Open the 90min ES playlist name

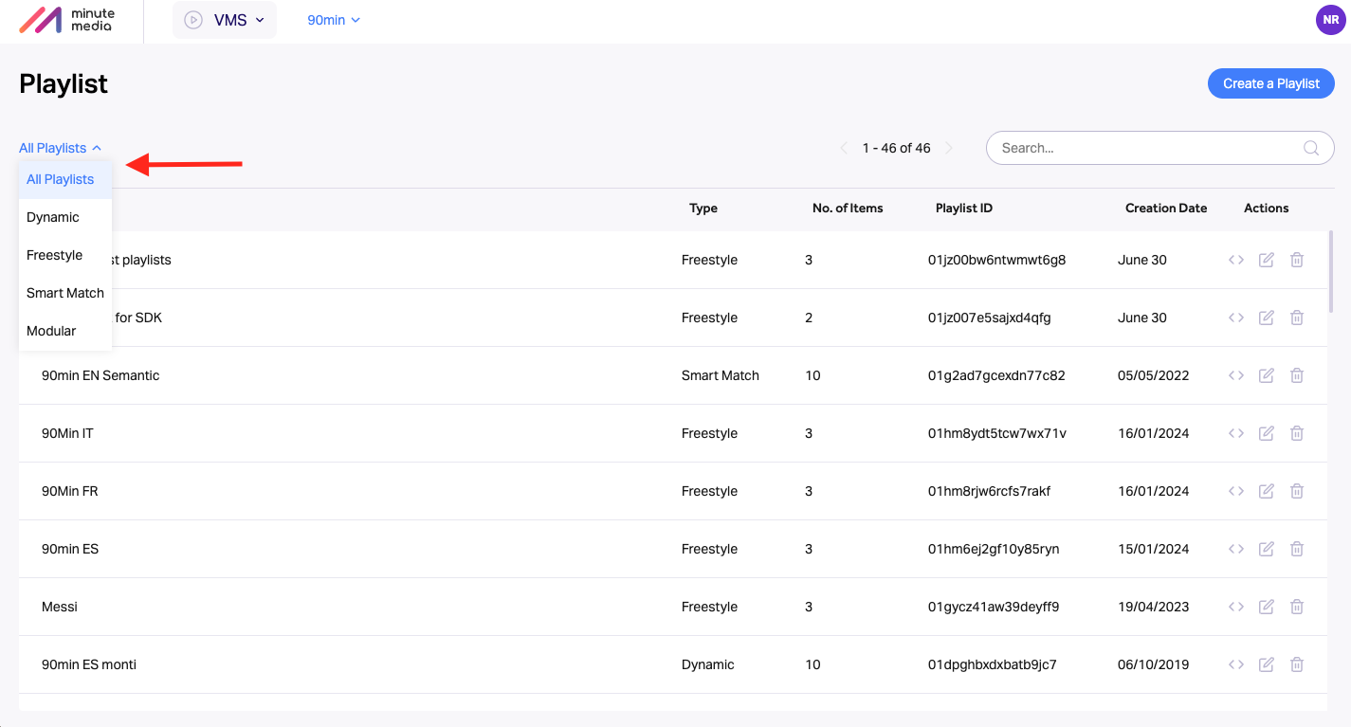70,549
